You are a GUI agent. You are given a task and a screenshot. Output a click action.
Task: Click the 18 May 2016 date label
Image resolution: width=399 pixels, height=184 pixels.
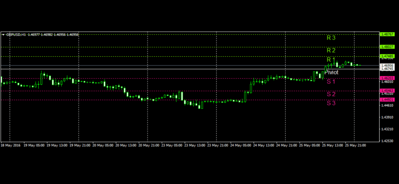pos(10,145)
